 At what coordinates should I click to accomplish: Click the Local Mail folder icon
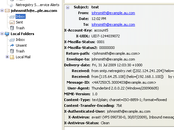12,57
